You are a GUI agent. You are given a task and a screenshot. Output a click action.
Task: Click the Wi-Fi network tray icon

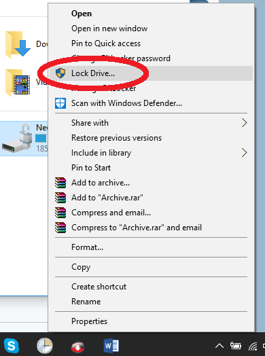click(x=253, y=346)
